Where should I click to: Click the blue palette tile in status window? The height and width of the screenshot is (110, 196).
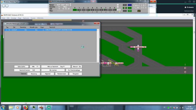(x=130, y=5)
